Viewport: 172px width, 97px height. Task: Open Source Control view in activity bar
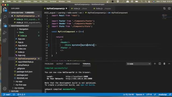[5, 25]
